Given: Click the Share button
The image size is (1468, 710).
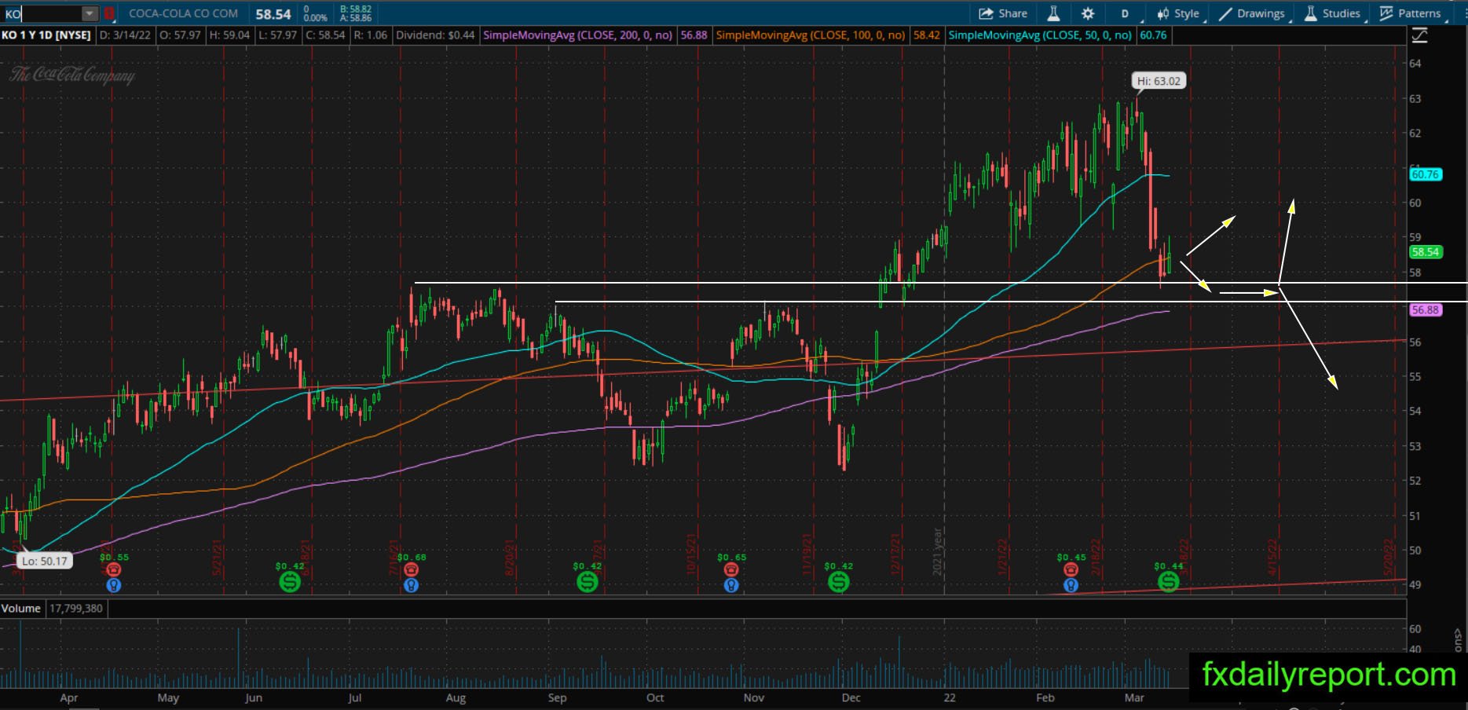Looking at the screenshot, I should tap(1003, 13).
